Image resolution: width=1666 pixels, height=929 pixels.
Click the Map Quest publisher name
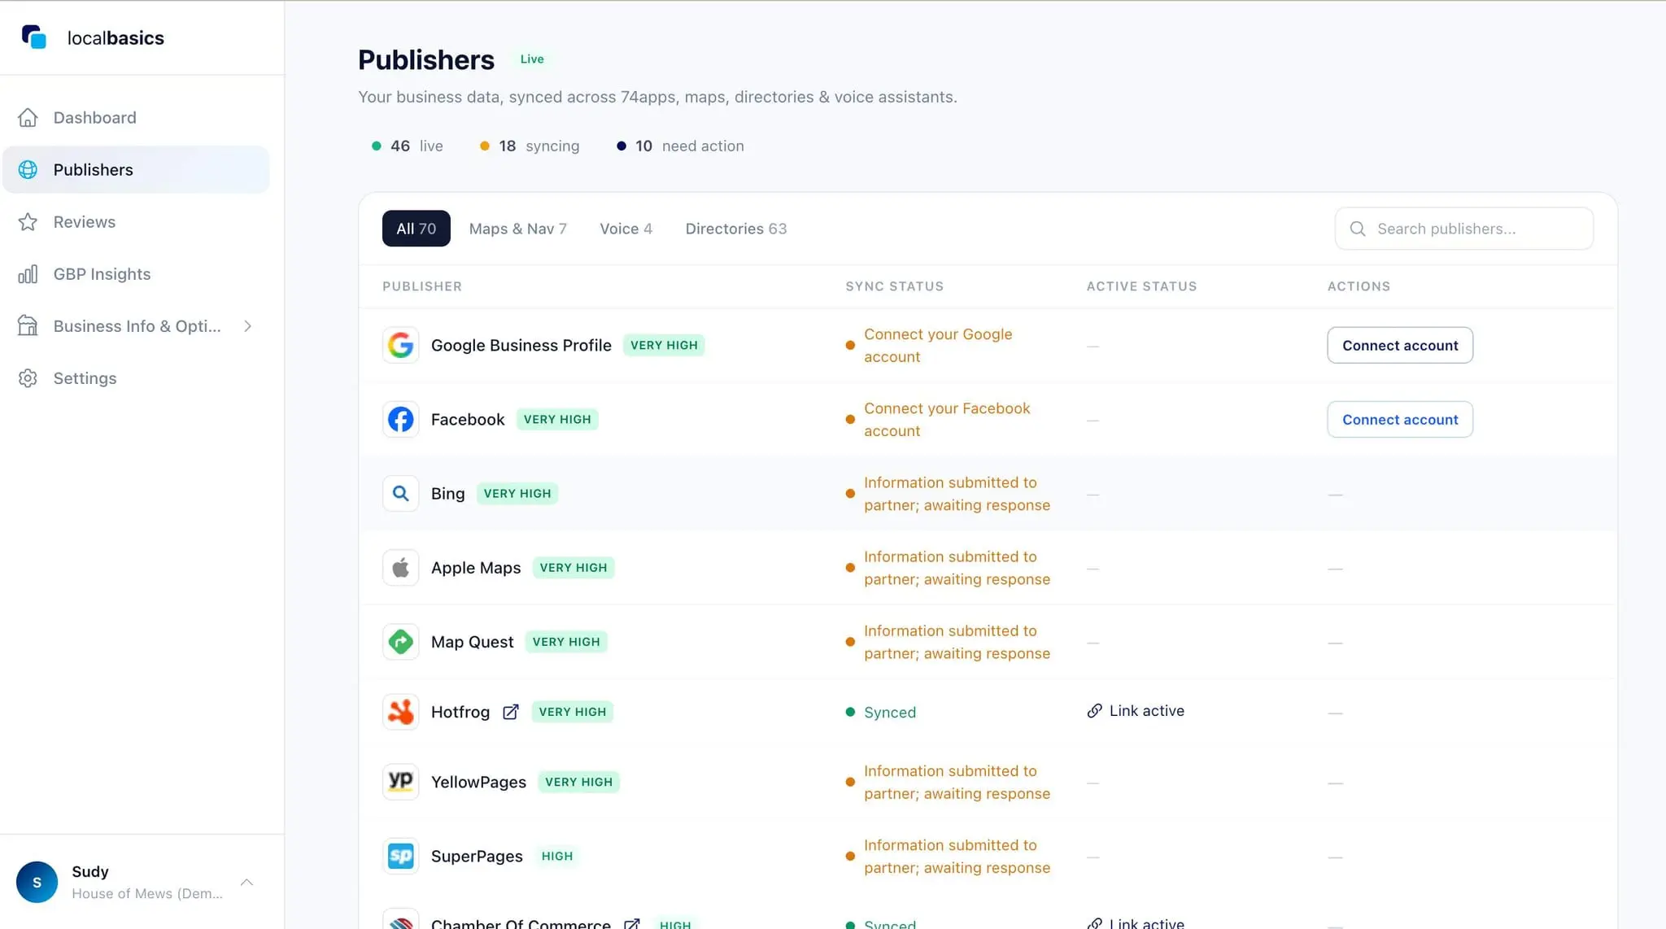(473, 642)
